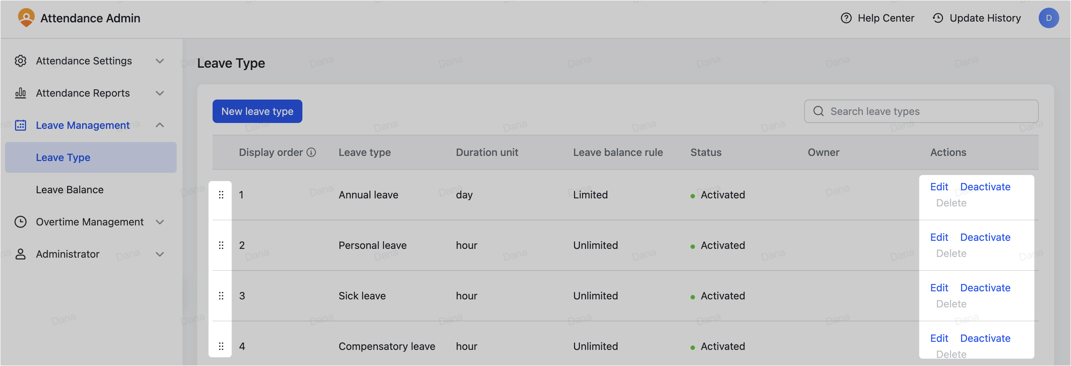Select the Leave Management calendar icon

21,125
